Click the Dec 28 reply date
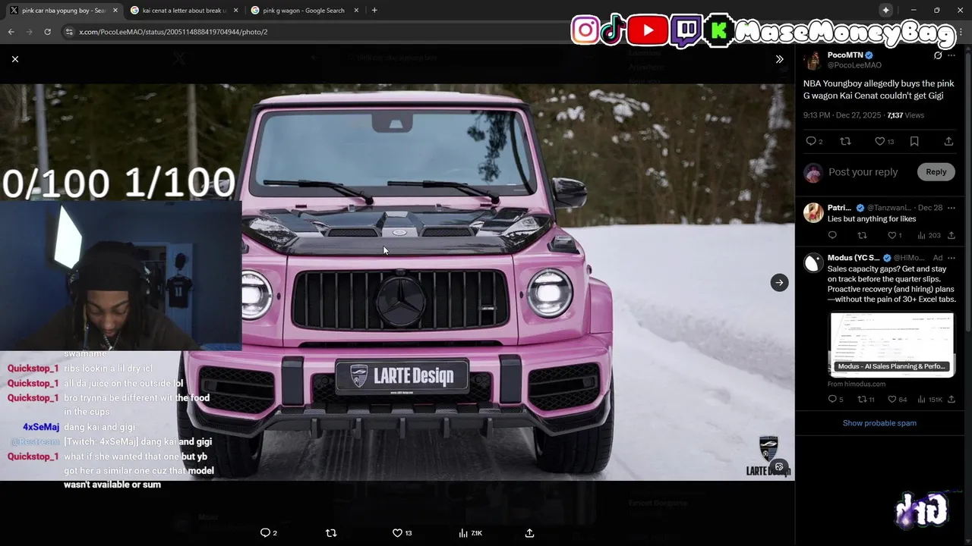This screenshot has width=972, height=546. coord(929,208)
